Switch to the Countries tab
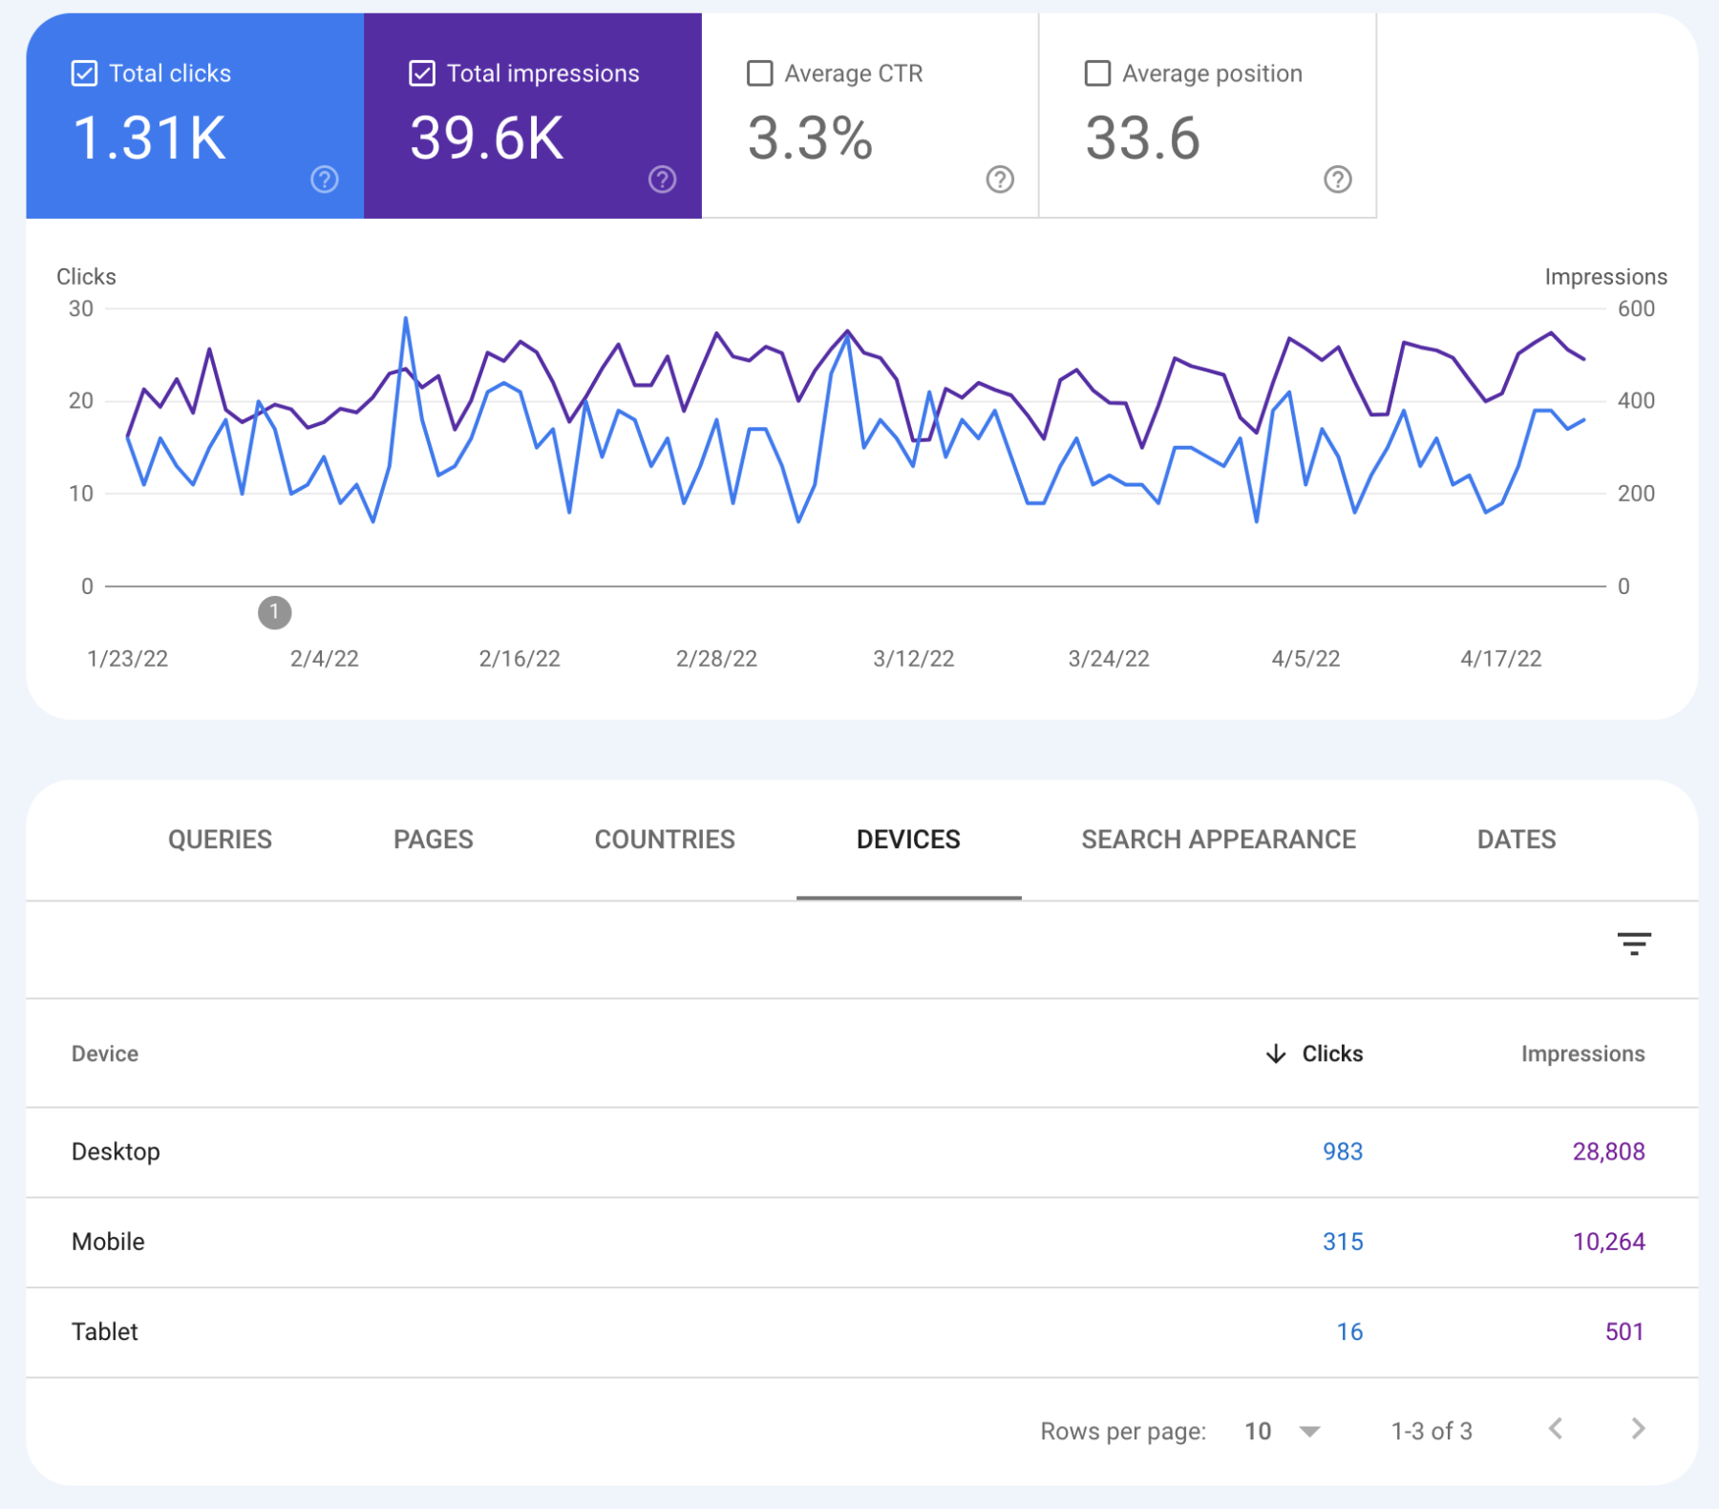Image resolution: width=1719 pixels, height=1509 pixels. coord(665,840)
